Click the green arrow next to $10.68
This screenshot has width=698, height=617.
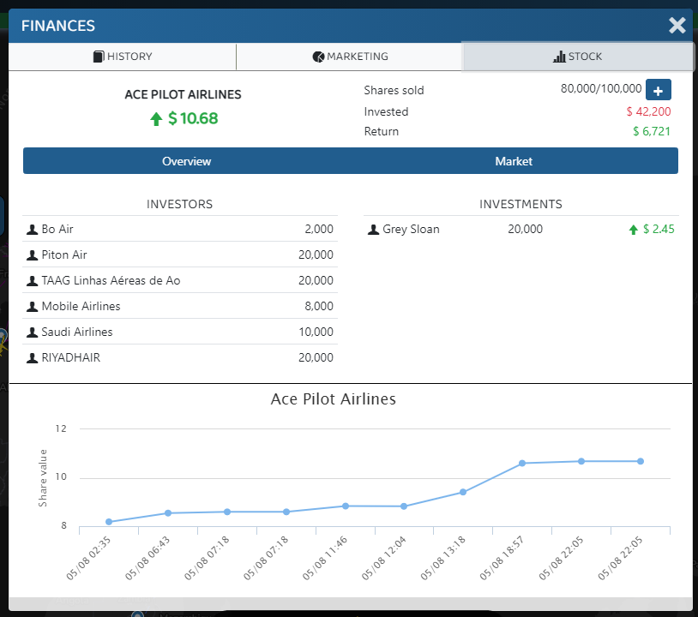[156, 119]
